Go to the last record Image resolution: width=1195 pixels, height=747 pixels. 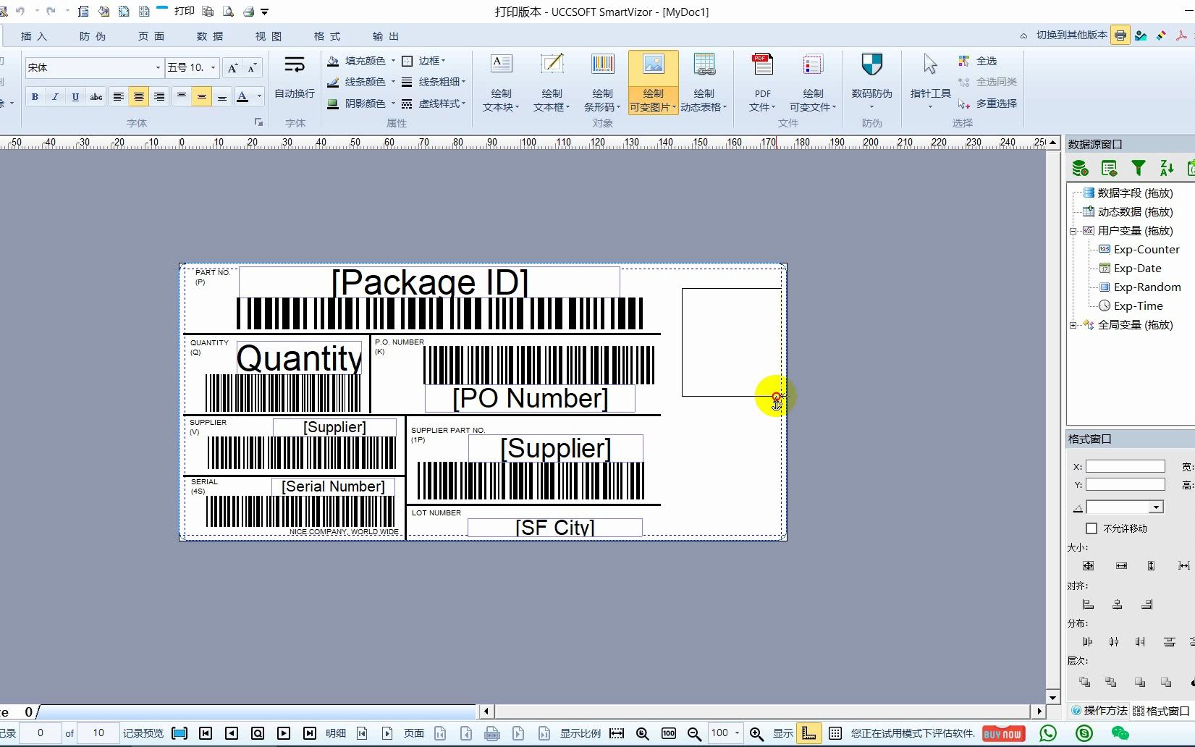[310, 733]
